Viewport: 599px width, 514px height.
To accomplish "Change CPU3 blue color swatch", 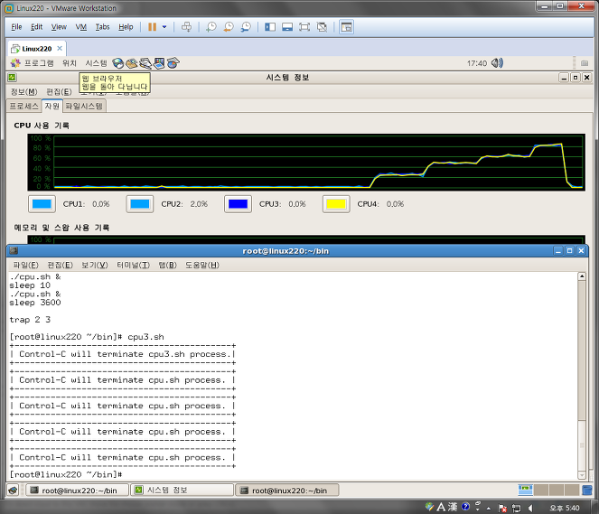I will click(x=238, y=204).
